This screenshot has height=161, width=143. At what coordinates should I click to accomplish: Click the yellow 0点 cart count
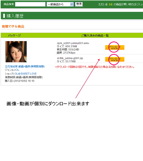(x=111, y=4)
